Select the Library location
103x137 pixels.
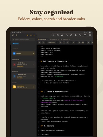pyautogui.click(x=24, y=53)
